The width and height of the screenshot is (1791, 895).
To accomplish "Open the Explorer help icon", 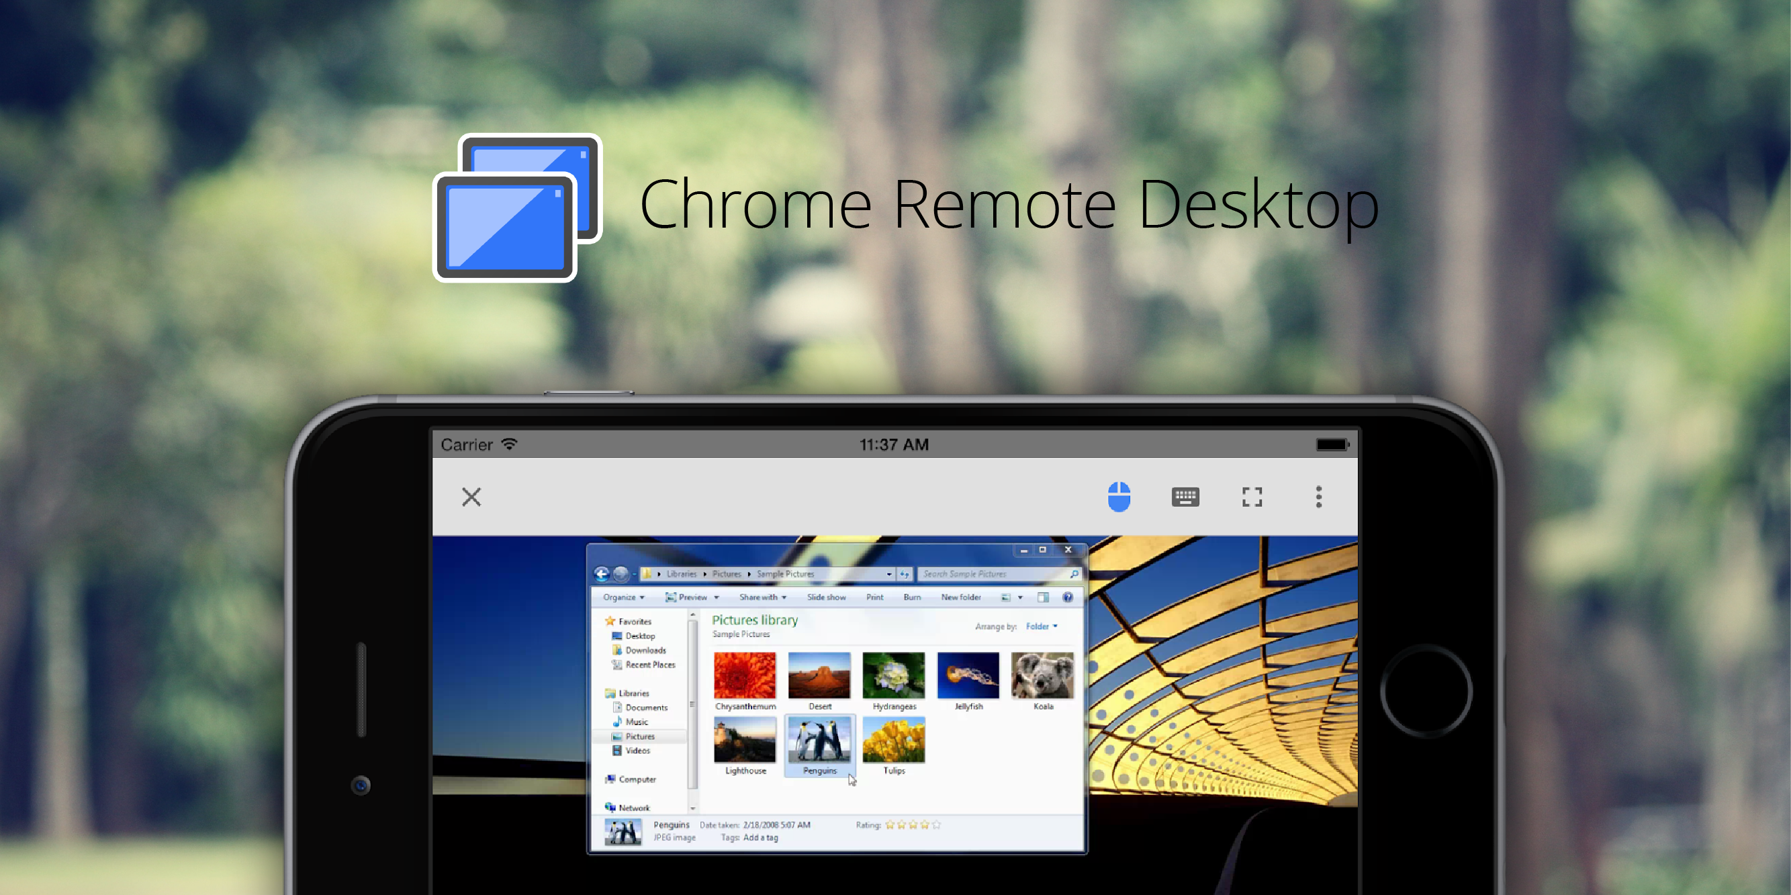I will coord(1067,598).
